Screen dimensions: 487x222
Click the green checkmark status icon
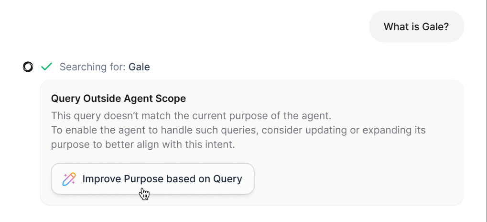(46, 67)
